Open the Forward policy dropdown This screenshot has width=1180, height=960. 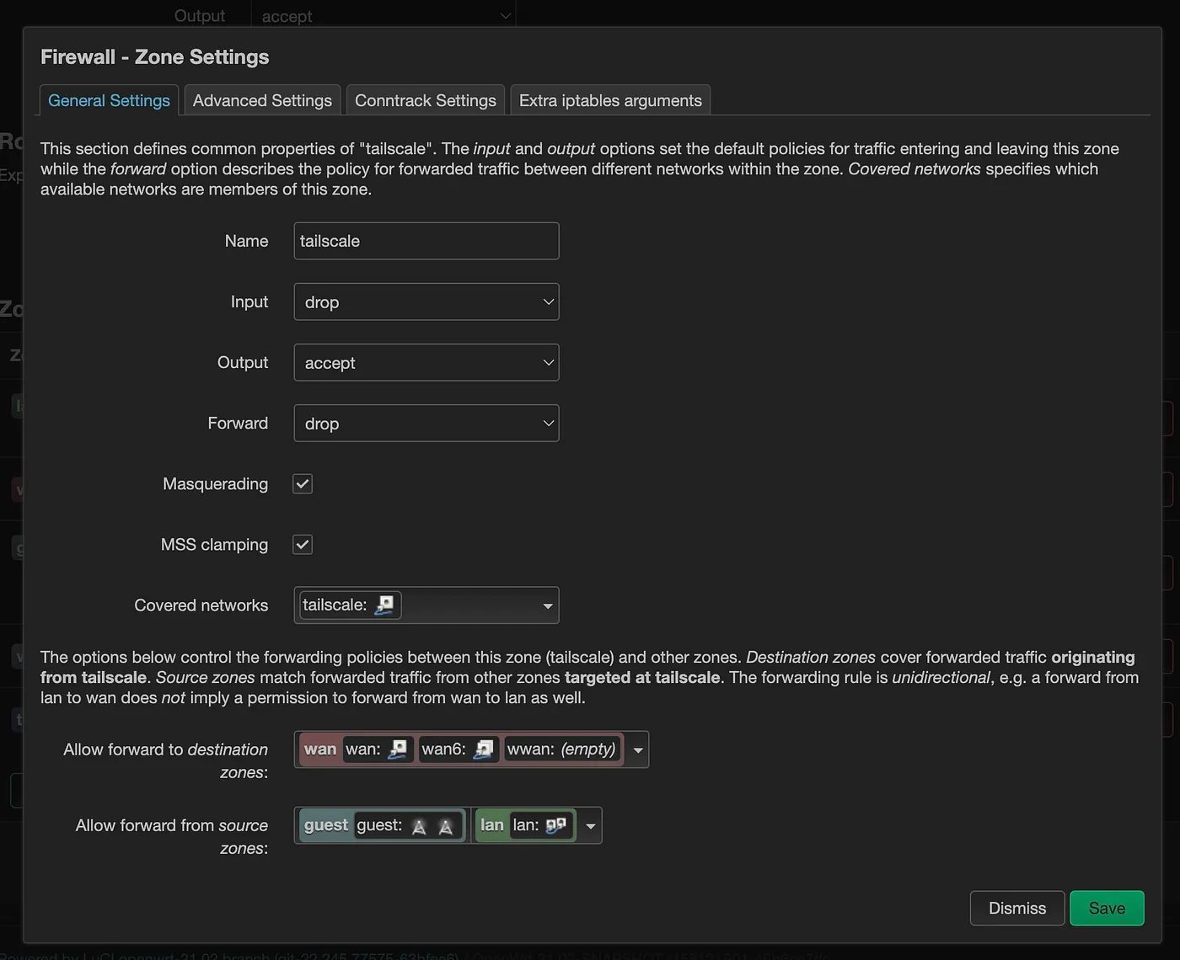[x=426, y=423]
